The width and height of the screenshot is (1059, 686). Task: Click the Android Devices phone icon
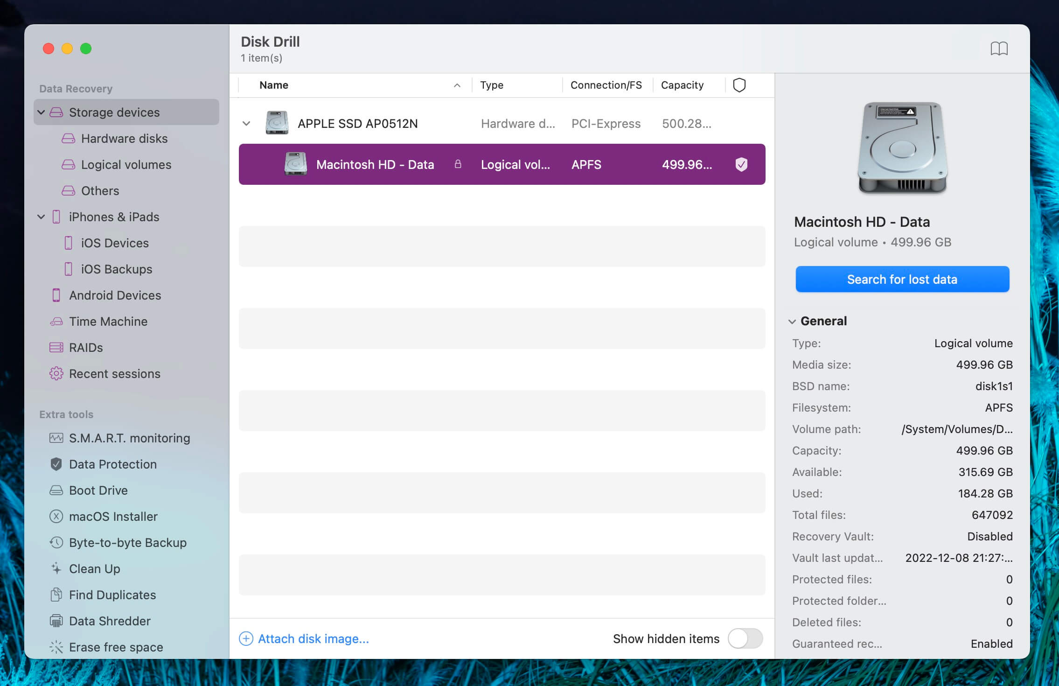[56, 295]
